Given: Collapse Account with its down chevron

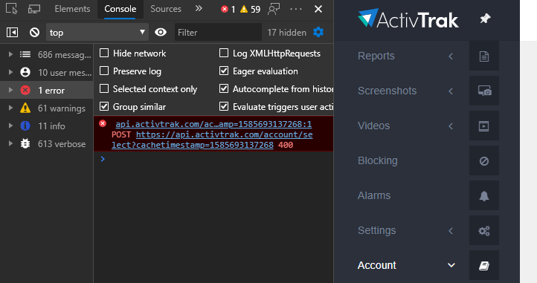Looking at the screenshot, I should coord(451,265).
